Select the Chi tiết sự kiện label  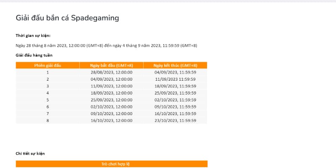tap(30, 153)
